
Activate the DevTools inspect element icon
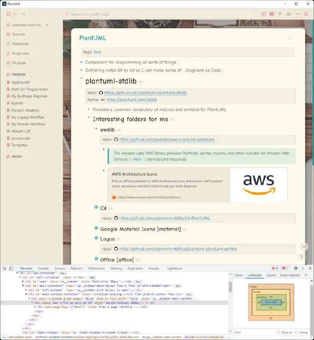click(4, 268)
